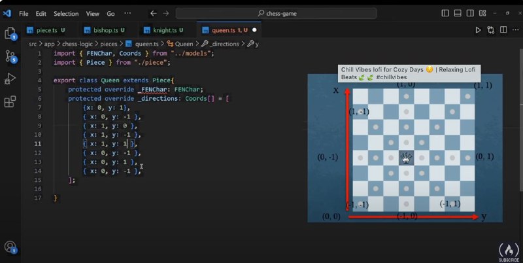Open the View menu
This screenshot has height=263, width=523.
92,14
